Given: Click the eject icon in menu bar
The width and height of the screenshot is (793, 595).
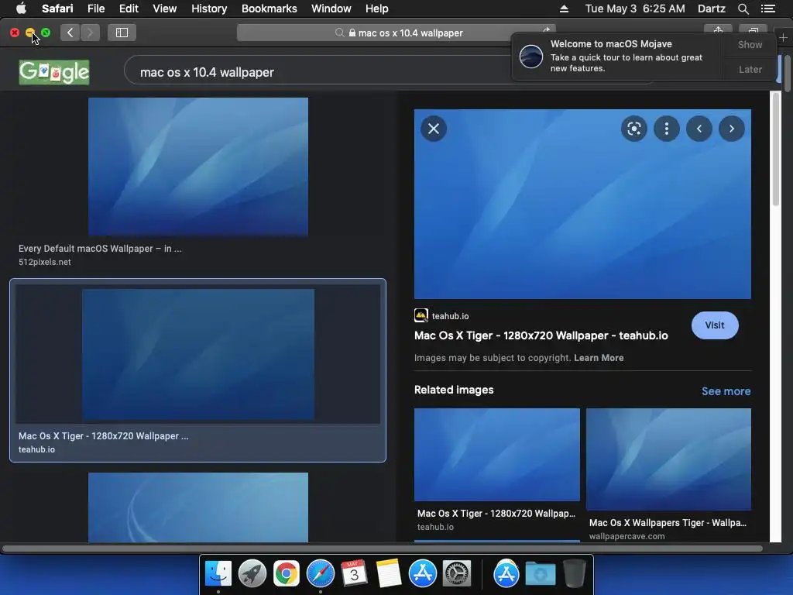Looking at the screenshot, I should coord(564,9).
